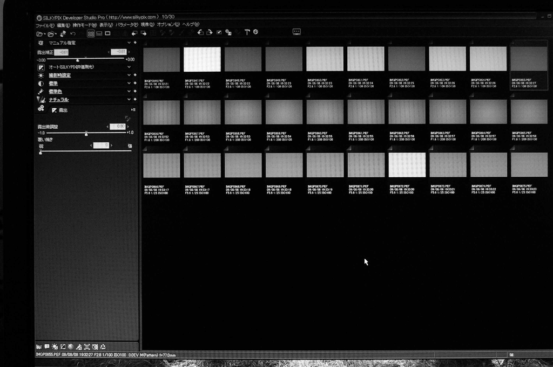Screen dimensions: 553x367
Task: Select thumbnail IMGP0860.PEF
Action: point(325,112)
